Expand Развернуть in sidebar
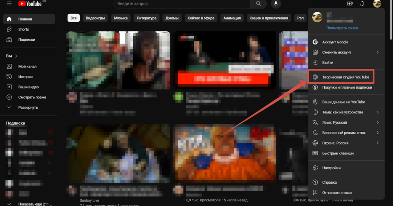Screen dimensions: 393x206 (x=29, y=108)
